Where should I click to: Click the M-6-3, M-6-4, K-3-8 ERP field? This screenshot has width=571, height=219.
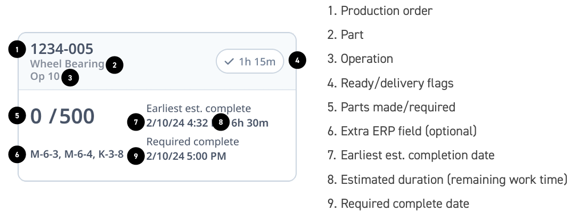(77, 155)
